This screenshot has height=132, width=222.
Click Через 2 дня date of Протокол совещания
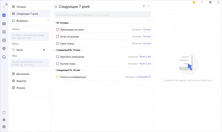145,57
